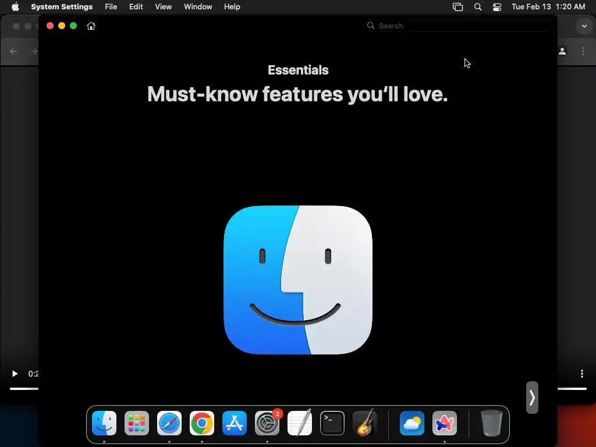596x447 pixels.
Task: Open the Trash in the Dock
Action: [492, 423]
